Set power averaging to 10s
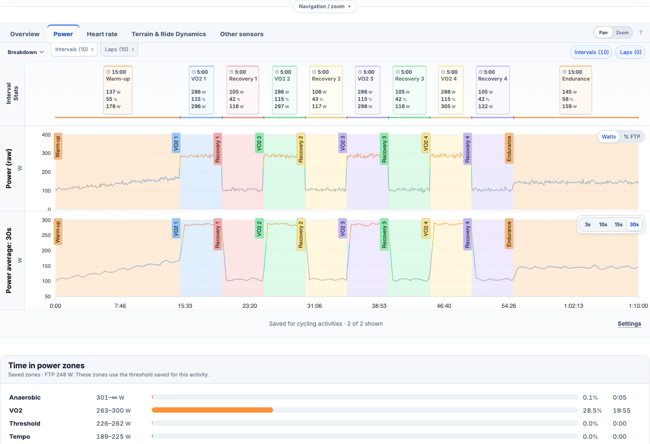Viewport: 650px width, 444px height. 603,224
